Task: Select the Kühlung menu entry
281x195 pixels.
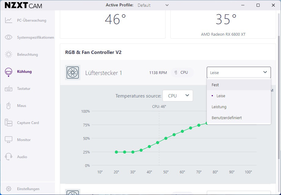Action: pyautogui.click(x=24, y=72)
